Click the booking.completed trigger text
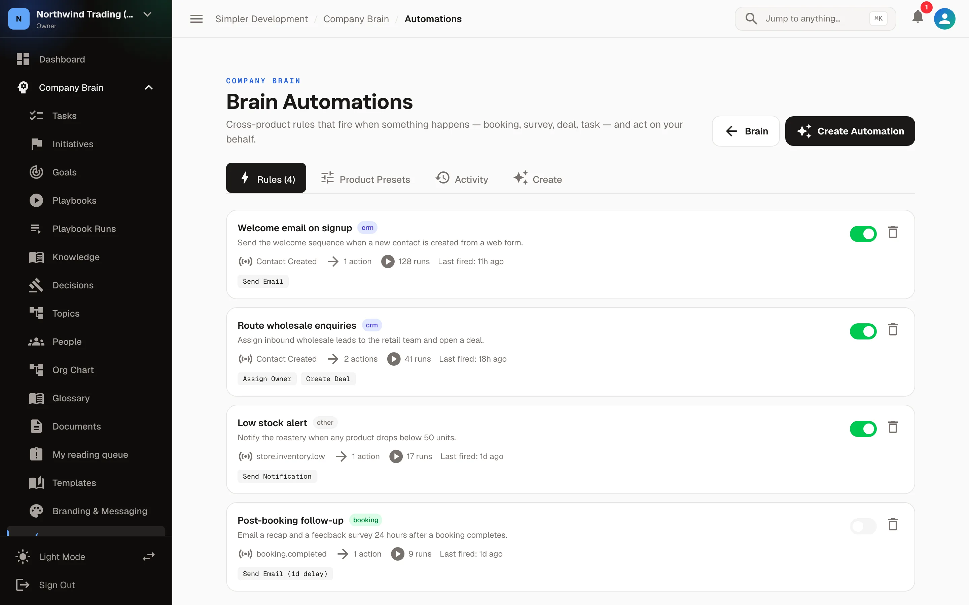 coord(291,553)
